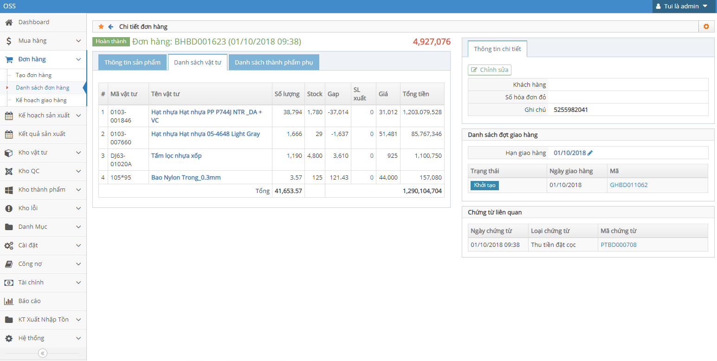Click the shopping cart icon for Đơn hàng
Screen dimensions: 717x361
pyautogui.click(x=9, y=59)
